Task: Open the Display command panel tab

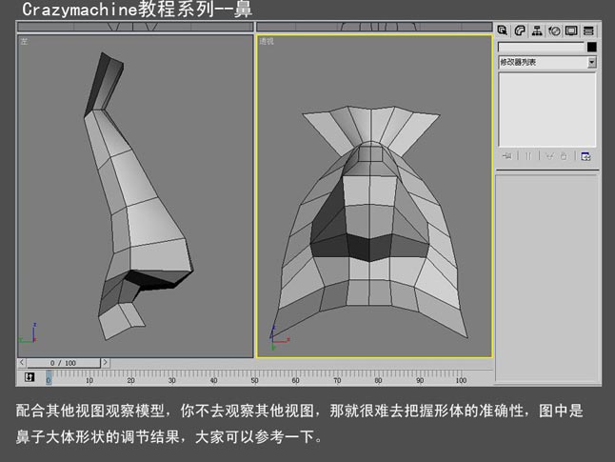Action: tap(571, 30)
